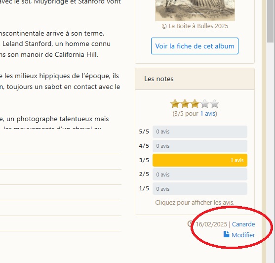Select the 1/5 rating bar
275x263 pixels.
(200, 189)
